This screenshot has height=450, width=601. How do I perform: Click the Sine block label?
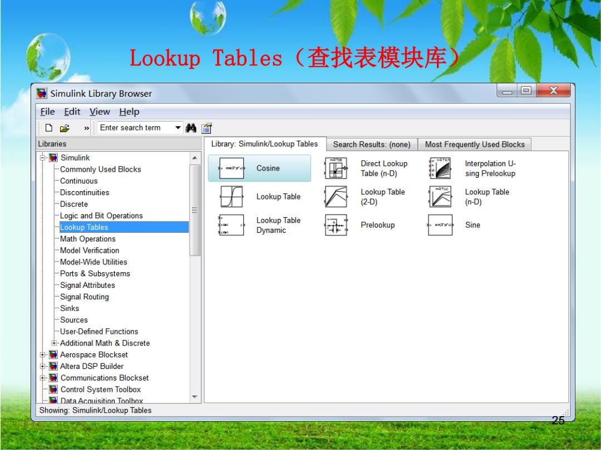point(472,225)
